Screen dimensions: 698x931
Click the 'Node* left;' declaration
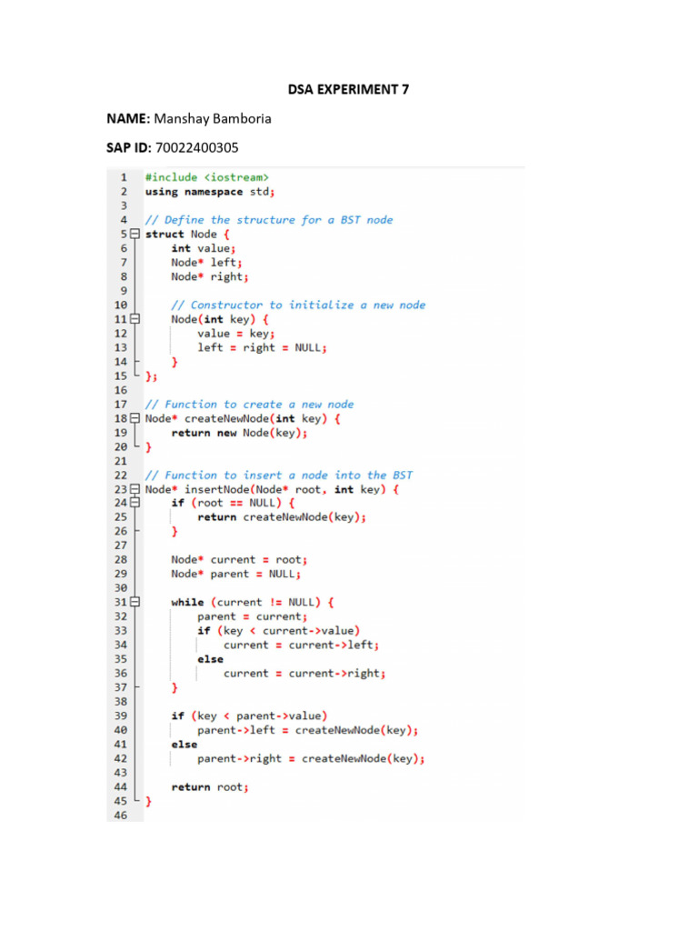pyautogui.click(x=206, y=263)
